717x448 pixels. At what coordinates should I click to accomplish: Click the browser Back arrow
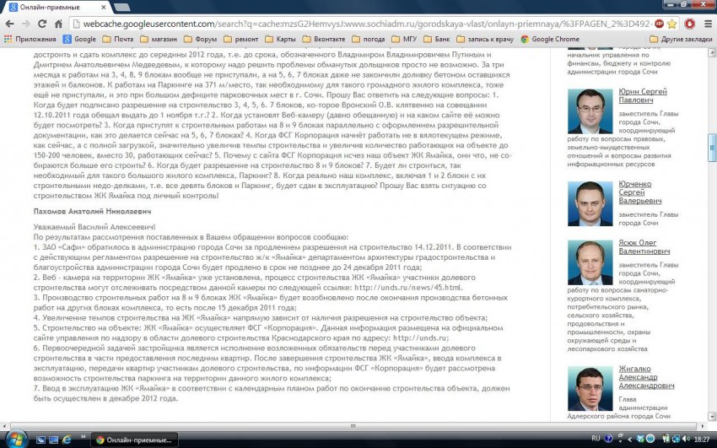(x=12, y=24)
